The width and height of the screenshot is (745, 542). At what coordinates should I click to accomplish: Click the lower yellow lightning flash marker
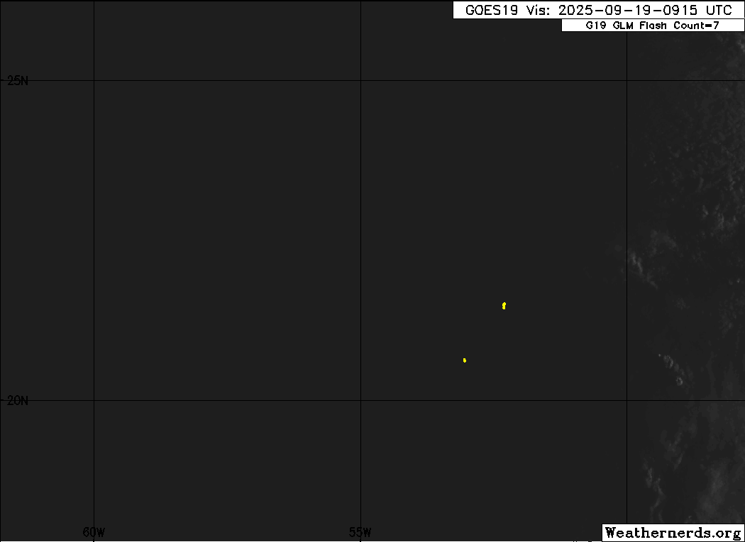tap(465, 360)
